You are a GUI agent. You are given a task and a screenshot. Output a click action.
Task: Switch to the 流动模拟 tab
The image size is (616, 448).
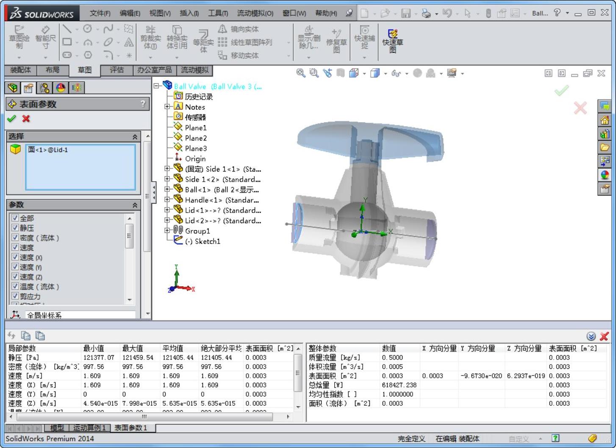(x=194, y=70)
